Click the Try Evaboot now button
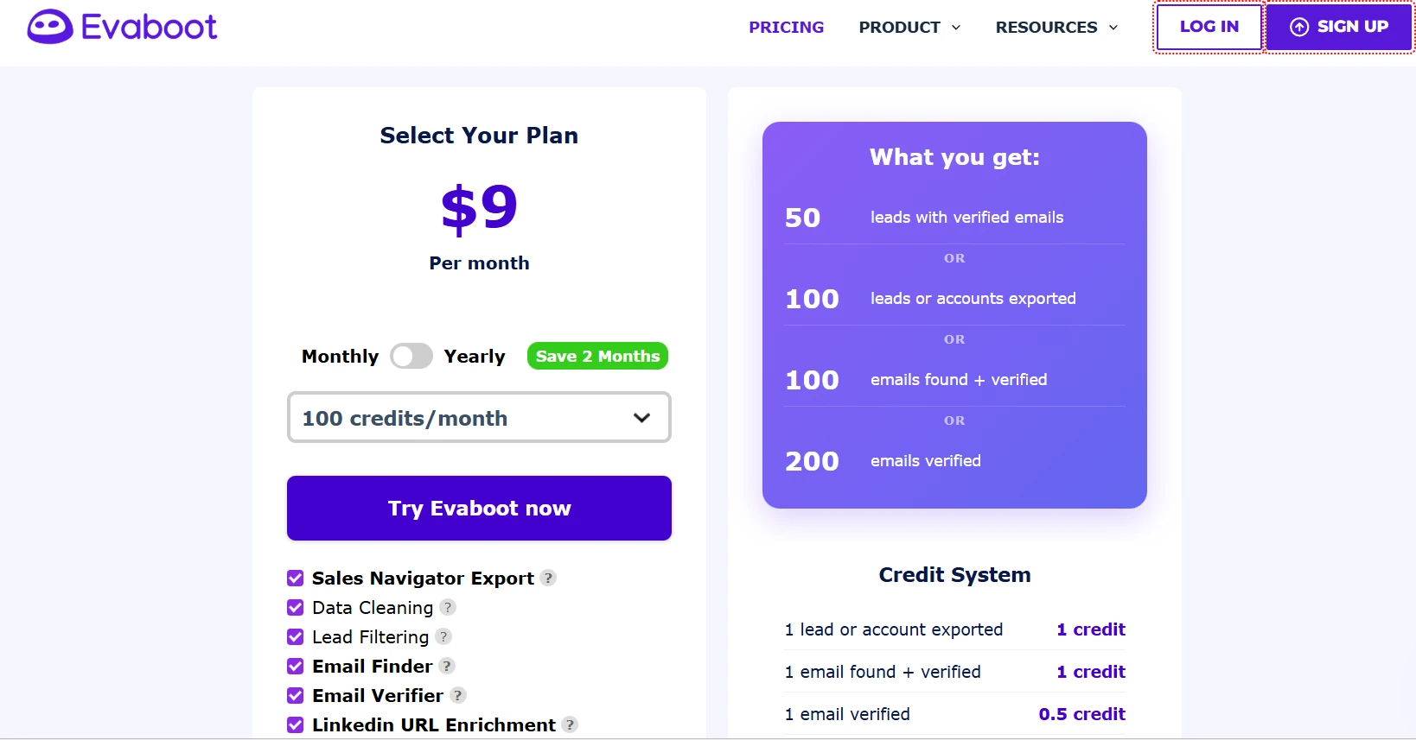This screenshot has height=740, width=1416. pyautogui.click(x=479, y=508)
